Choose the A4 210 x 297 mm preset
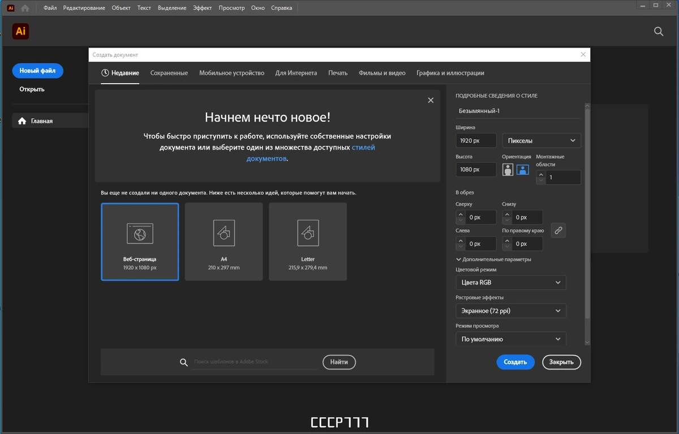This screenshot has height=434, width=679. point(224,242)
